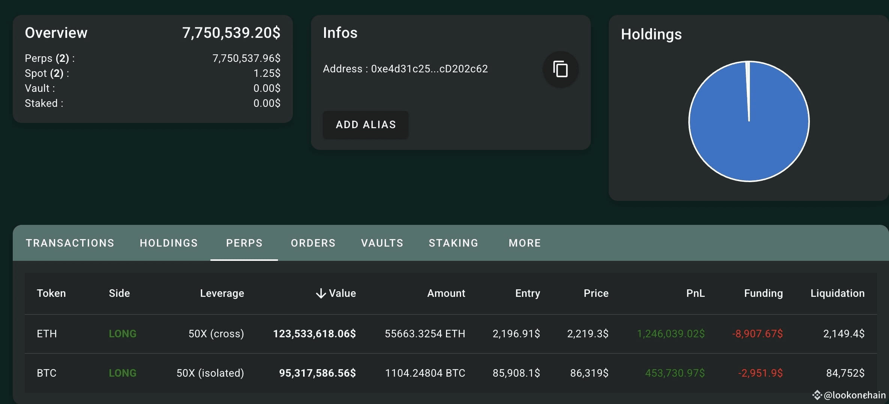
Task: Click the Holdings chart heading
Action: coord(652,34)
